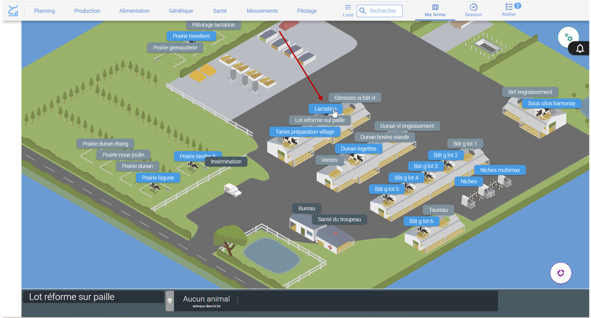591x318 pixels.
Task: Click the app logo in top-left corner
Action: pyautogui.click(x=13, y=11)
